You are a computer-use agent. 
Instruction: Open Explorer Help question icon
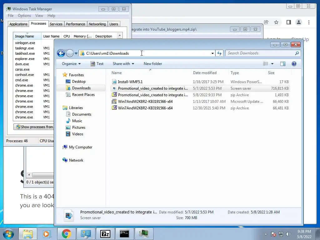[x=294, y=64]
